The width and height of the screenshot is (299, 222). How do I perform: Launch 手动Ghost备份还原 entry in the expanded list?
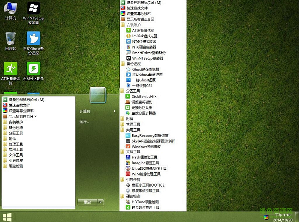point(145,74)
